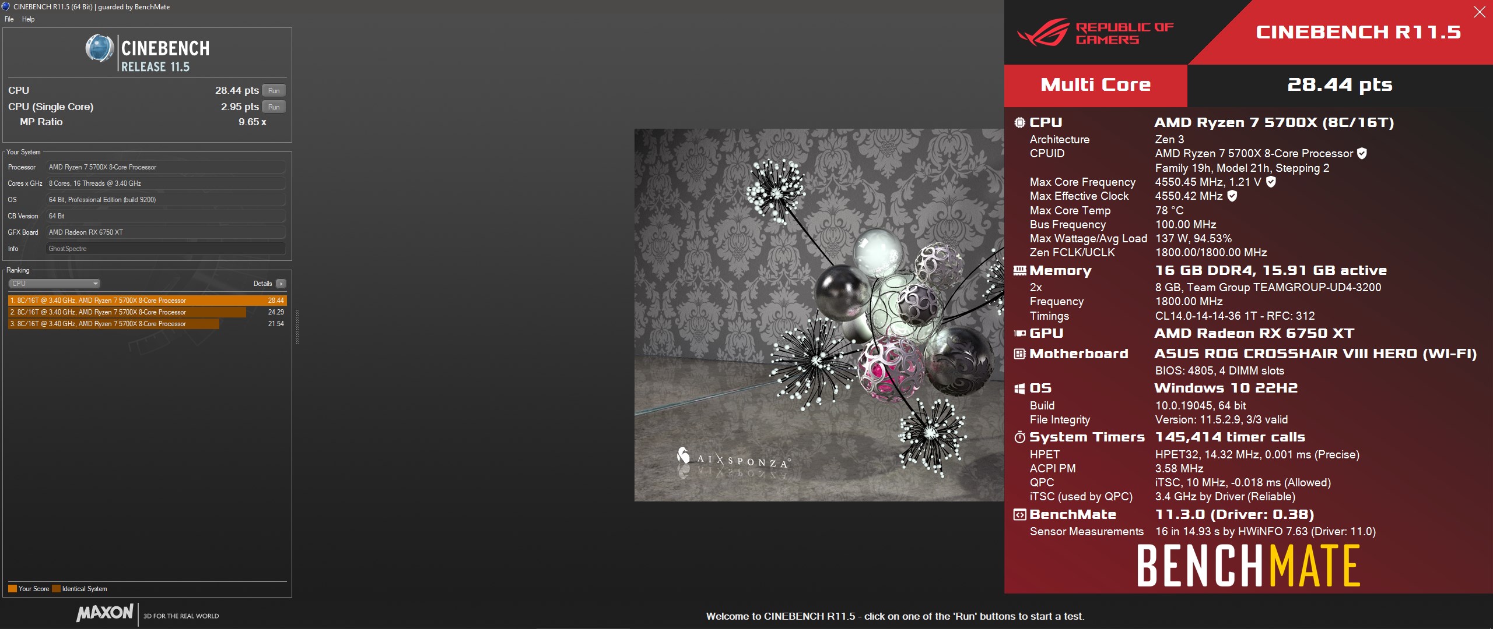Click the AIXSPONZA watermark logo in render

point(734,460)
